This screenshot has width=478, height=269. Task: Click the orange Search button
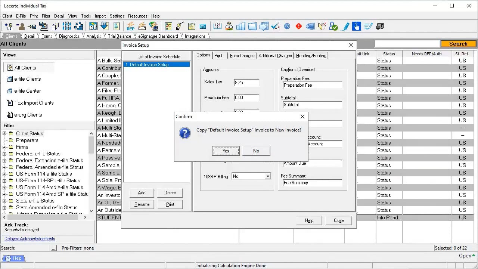[x=459, y=44]
